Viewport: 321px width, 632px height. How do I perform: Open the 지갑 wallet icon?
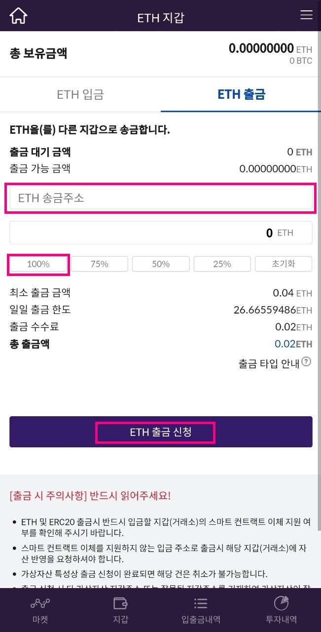pyautogui.click(x=120, y=610)
